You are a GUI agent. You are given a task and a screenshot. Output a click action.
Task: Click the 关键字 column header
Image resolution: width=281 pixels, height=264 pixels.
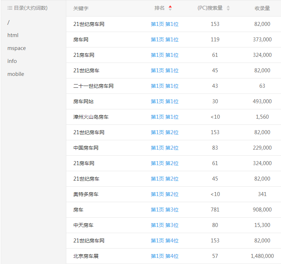tap(81, 8)
